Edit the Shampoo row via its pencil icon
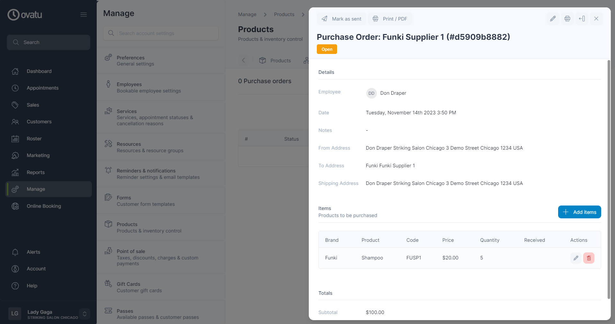615x324 pixels. (x=575, y=258)
